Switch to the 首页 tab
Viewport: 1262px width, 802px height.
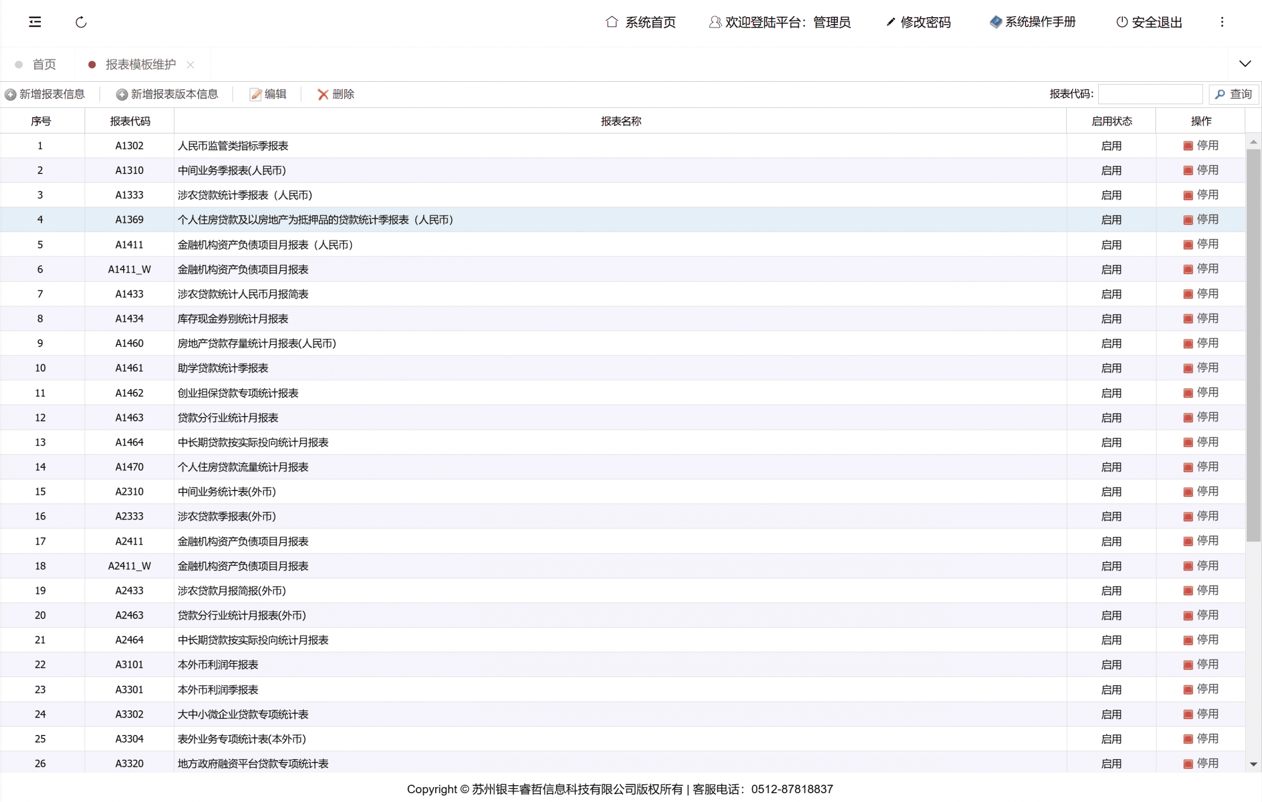(x=44, y=65)
